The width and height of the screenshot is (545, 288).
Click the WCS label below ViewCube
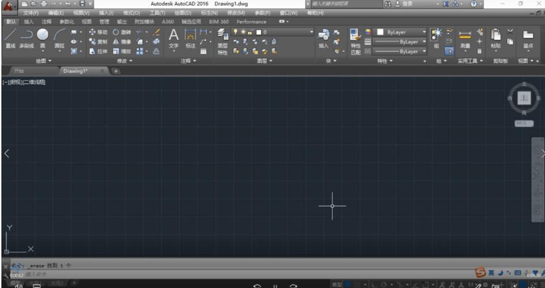tap(524, 123)
